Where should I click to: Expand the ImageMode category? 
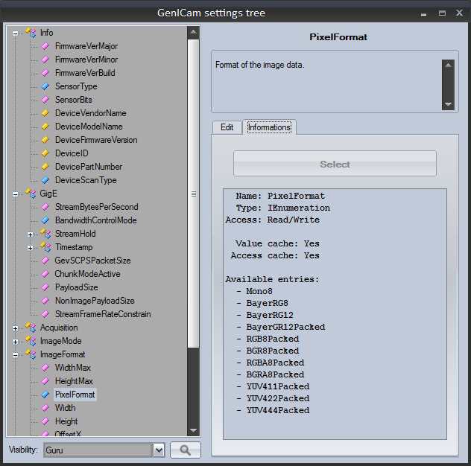coord(15,341)
